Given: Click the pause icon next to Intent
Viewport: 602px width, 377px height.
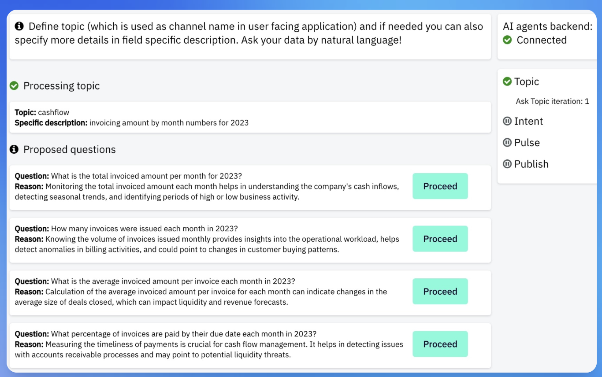Looking at the screenshot, I should 507,121.
